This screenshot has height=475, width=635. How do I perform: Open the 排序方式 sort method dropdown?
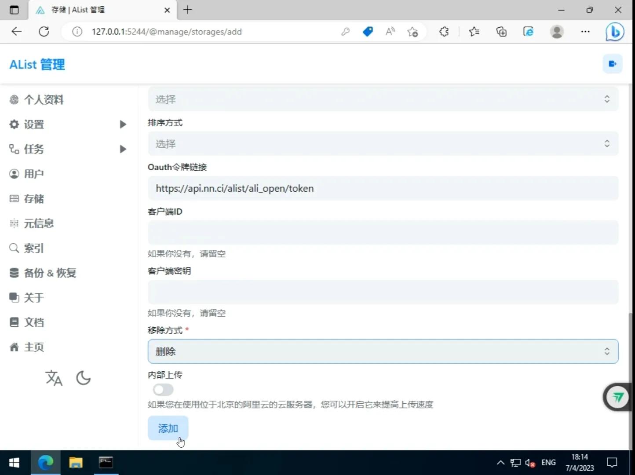pos(383,143)
